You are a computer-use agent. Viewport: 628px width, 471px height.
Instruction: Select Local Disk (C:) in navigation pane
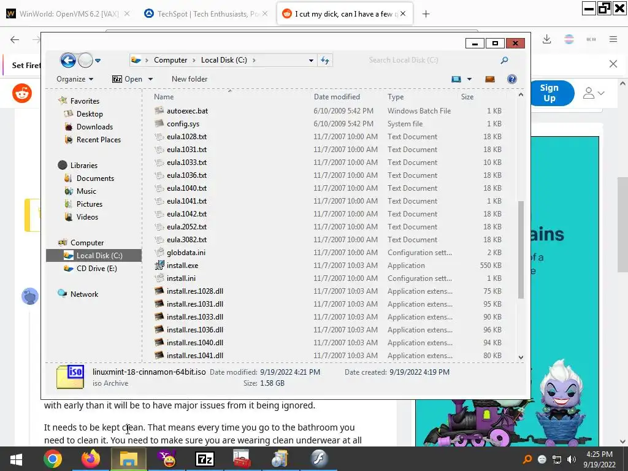[94, 256]
